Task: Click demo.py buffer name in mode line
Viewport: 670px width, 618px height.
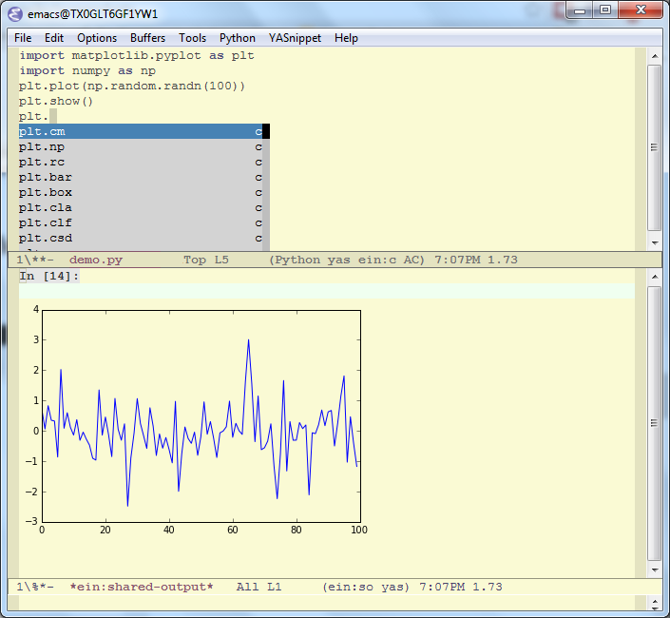Action: pyautogui.click(x=96, y=260)
